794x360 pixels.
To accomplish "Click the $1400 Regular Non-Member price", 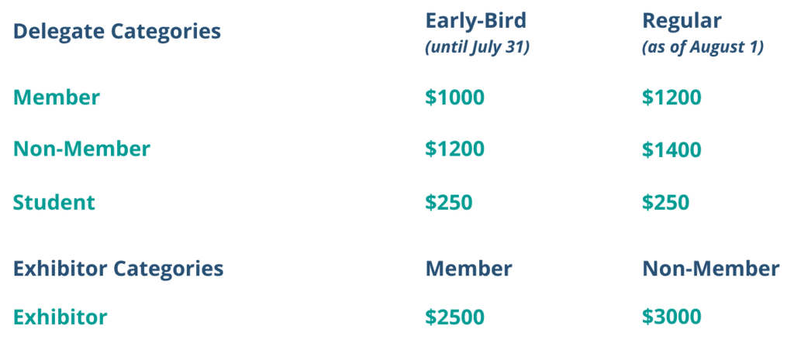I will click(x=671, y=149).
